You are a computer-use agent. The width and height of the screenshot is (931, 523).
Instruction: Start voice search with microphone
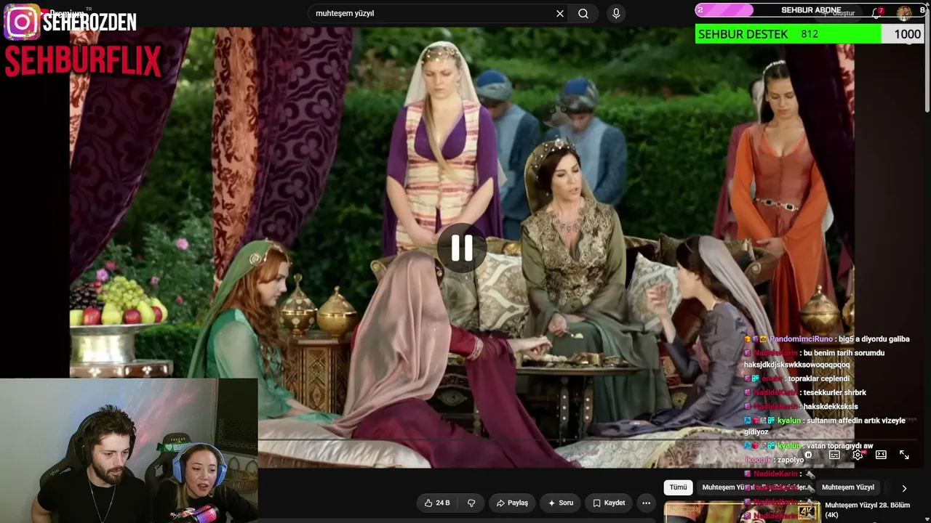(616, 14)
